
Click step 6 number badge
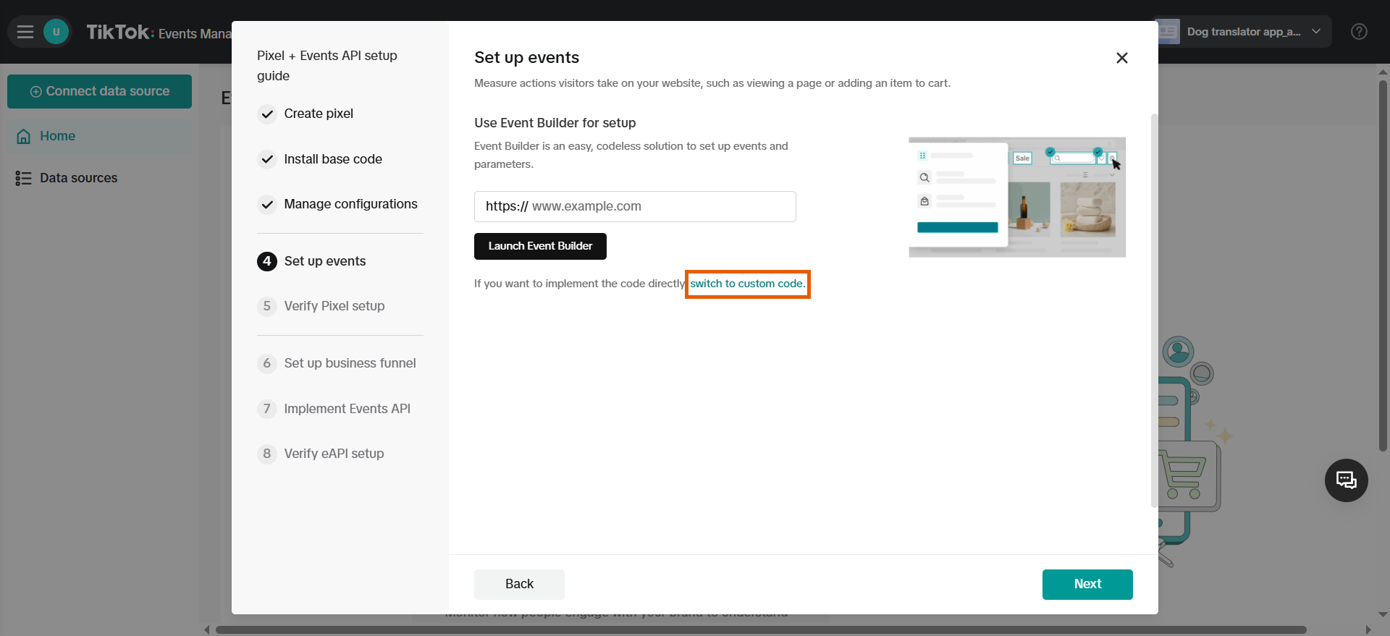pos(267,363)
